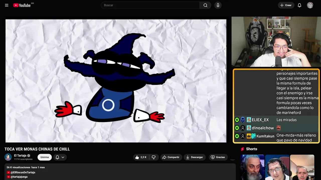The height and width of the screenshot is (180, 321).
Task: Click the Gracias button
Action: (x=218, y=157)
